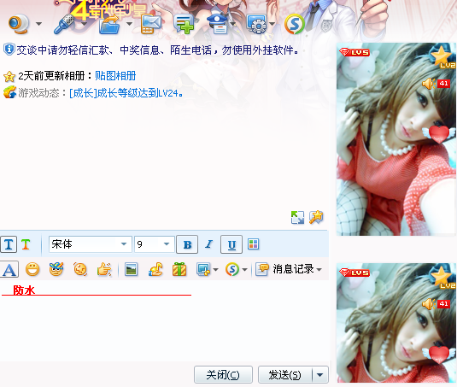The width and height of the screenshot is (457, 387).
Task: Start a video call with webcam icon
Action: [x=19, y=24]
